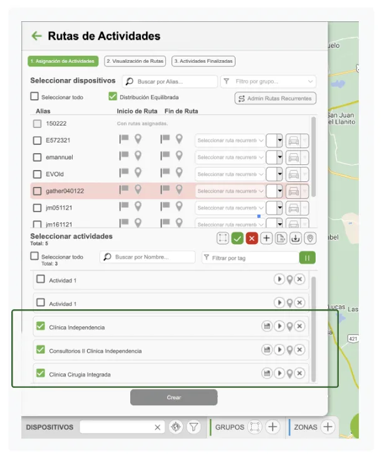Click GRUPOS area selection icon

point(255,427)
